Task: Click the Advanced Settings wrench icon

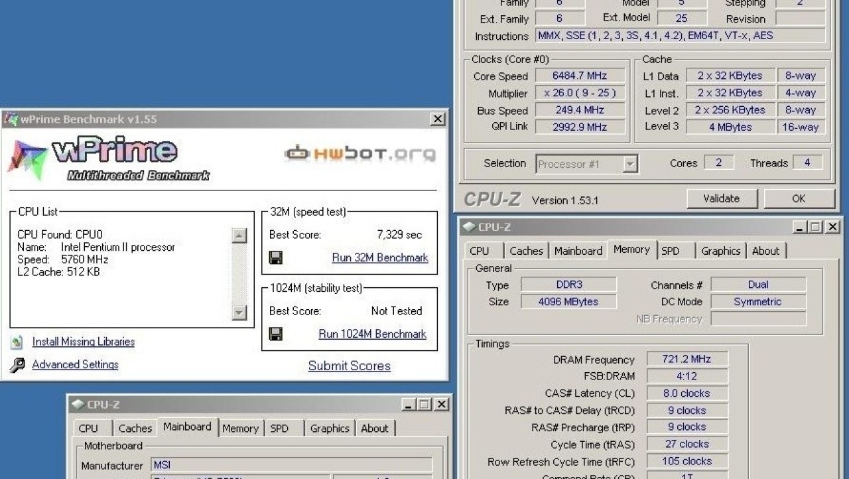Action: [x=18, y=365]
